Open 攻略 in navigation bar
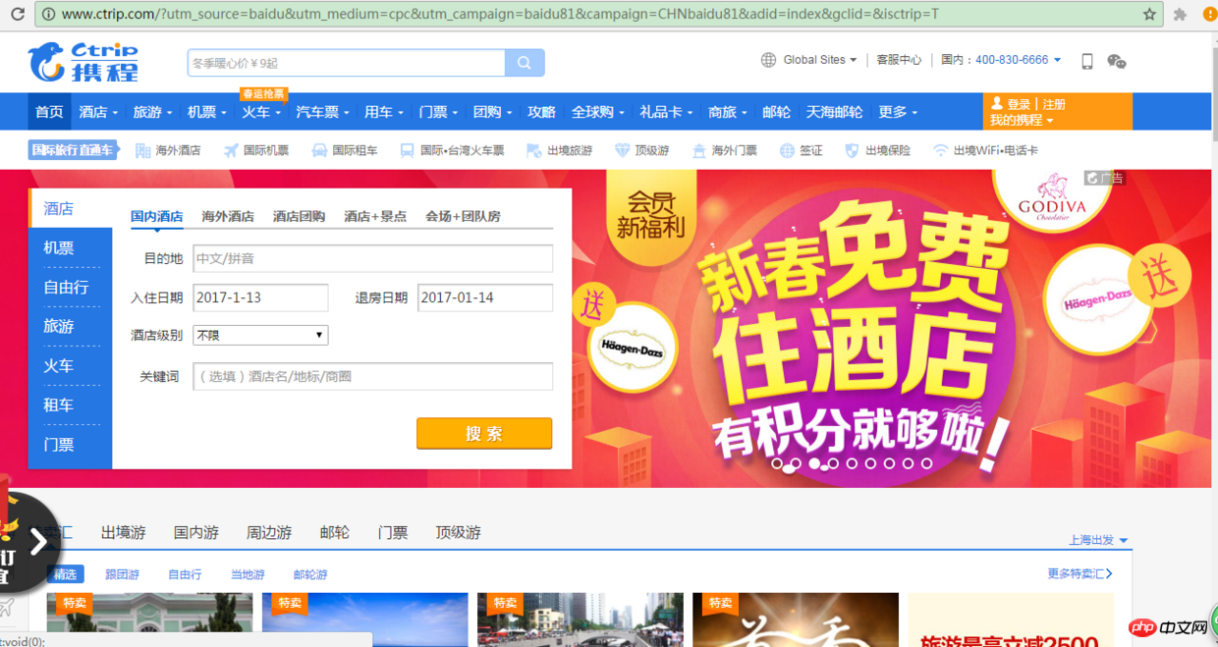1218x647 pixels. pyautogui.click(x=541, y=112)
